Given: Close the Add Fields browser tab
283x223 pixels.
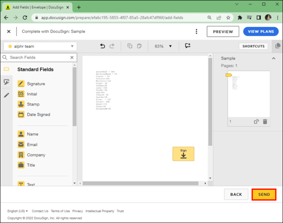Looking at the screenshot, I should 68,7.
